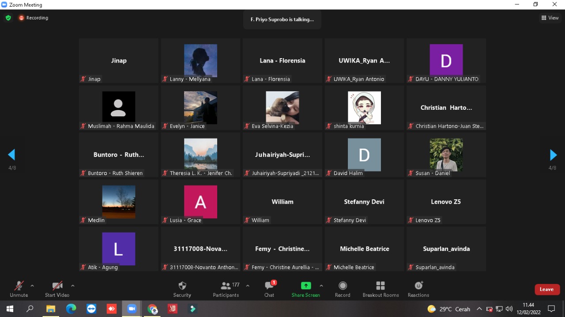Open the Security shield menu
Image resolution: width=565 pixels, height=317 pixels.
pyautogui.click(x=182, y=289)
